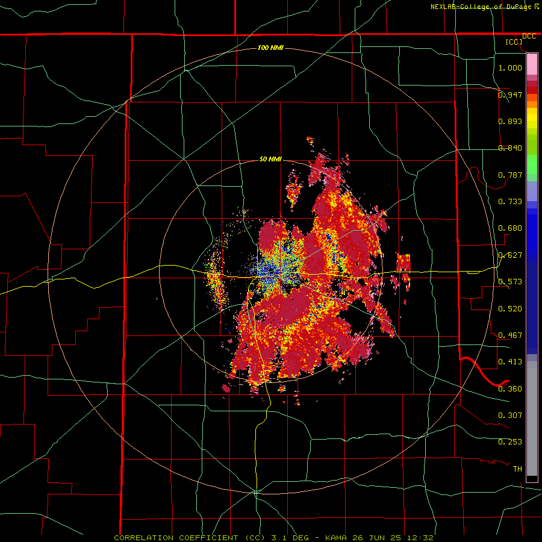Screen dimensions: 542x542
Task: Click the 0.840 scale value
Action: coord(510,148)
